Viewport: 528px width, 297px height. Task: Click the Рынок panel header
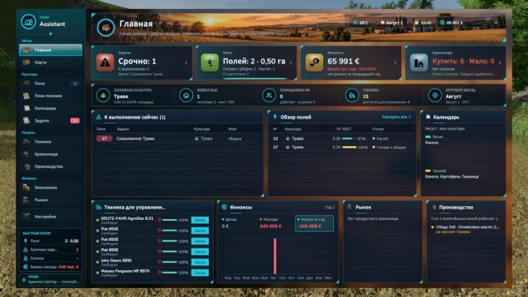(383, 207)
